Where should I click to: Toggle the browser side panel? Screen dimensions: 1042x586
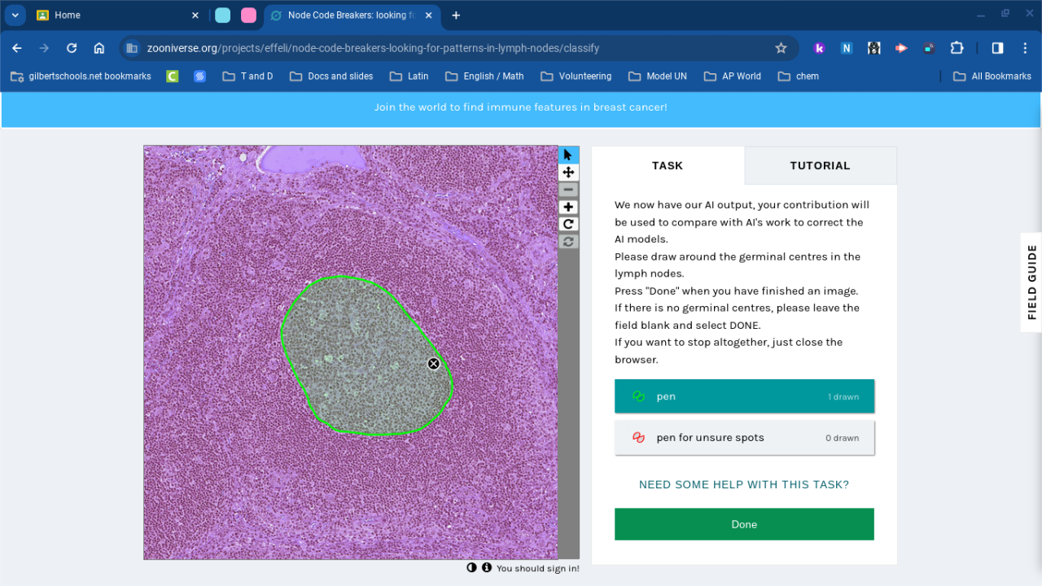[997, 48]
